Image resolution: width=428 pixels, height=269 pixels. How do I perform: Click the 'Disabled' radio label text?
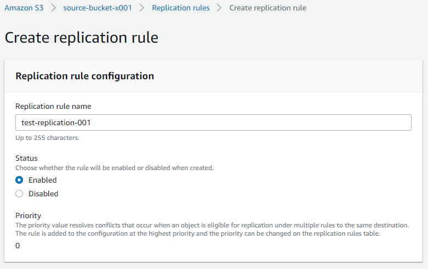[43, 194]
